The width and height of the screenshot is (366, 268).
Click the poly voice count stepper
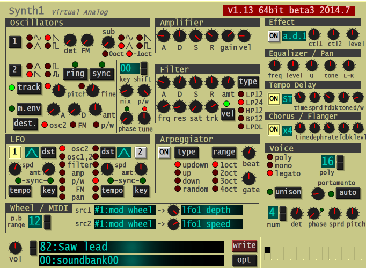[340, 162]
